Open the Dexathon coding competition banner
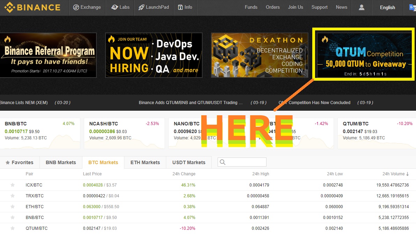The image size is (416, 234). pyautogui.click(x=260, y=55)
